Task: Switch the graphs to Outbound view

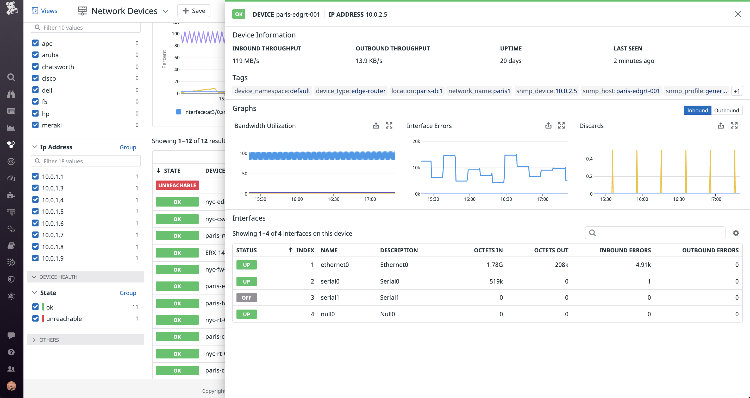Action: click(x=727, y=110)
